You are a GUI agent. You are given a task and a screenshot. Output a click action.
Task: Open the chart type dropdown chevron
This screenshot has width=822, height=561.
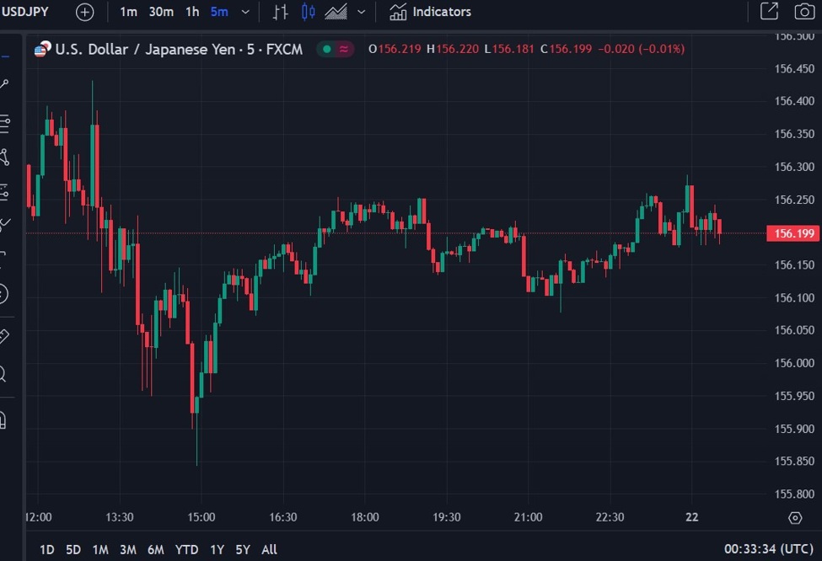(361, 12)
